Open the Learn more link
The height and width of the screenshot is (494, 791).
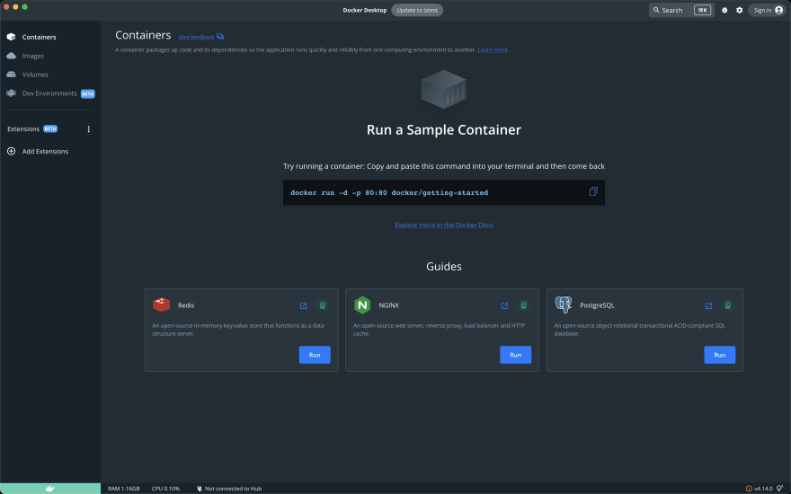(493, 49)
